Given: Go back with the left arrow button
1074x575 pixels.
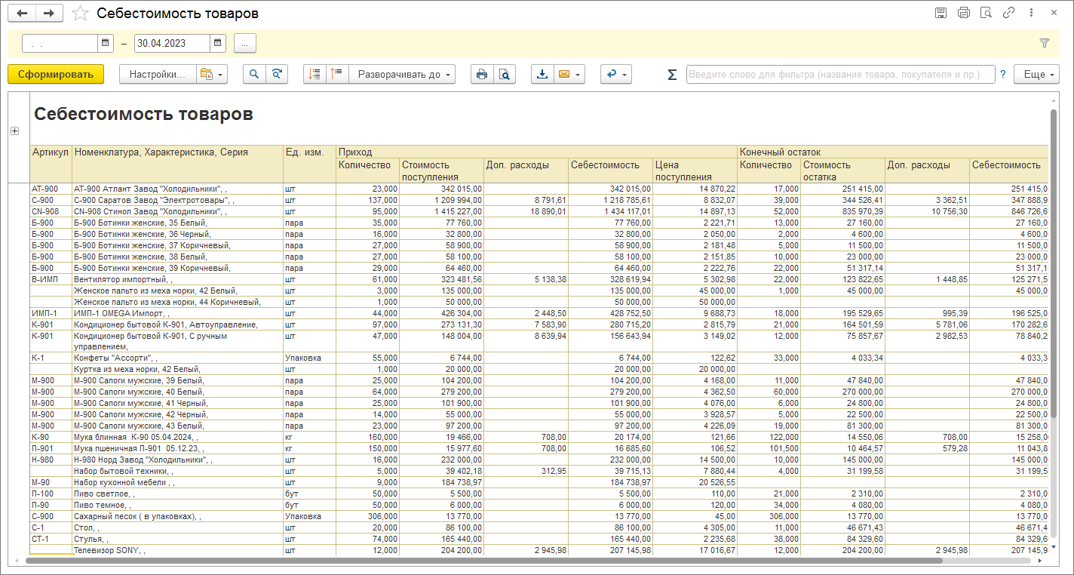Looking at the screenshot, I should point(23,13).
